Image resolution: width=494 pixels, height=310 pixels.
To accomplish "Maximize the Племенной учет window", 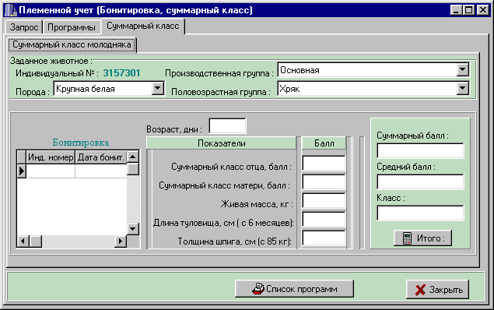I will point(468,10).
